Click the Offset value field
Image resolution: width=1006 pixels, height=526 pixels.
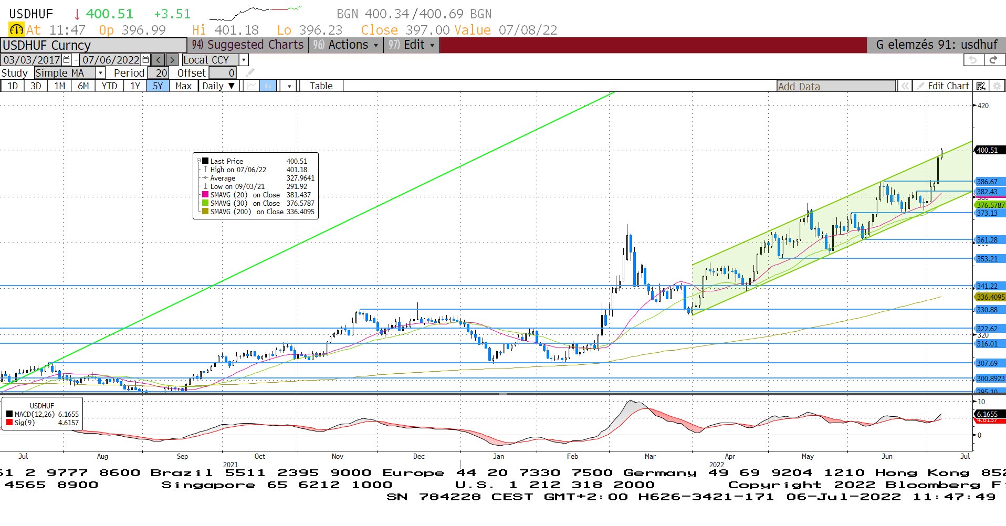pos(223,73)
